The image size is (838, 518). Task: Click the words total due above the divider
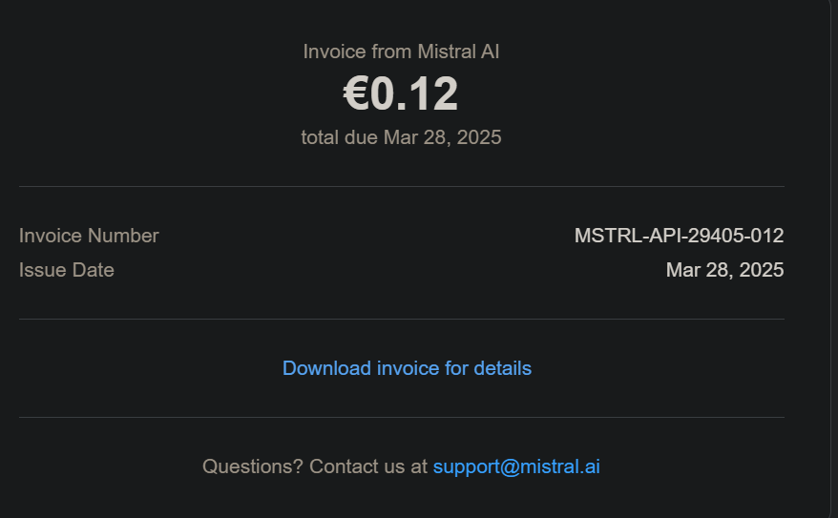click(x=339, y=137)
